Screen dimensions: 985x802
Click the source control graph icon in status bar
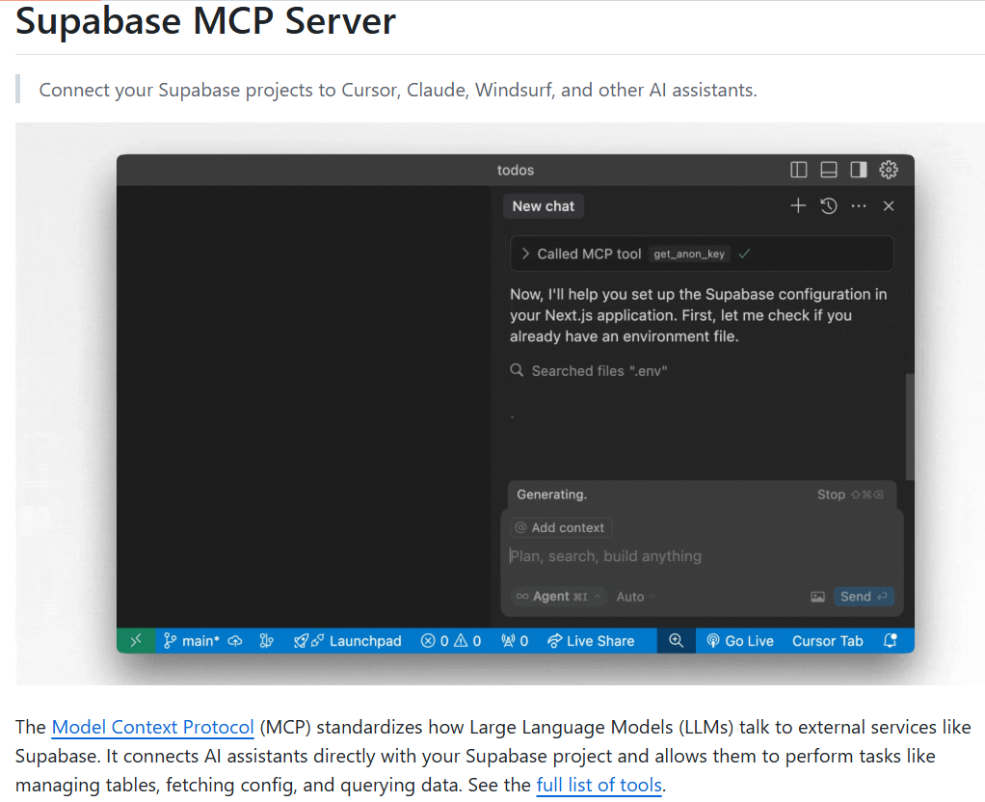point(266,640)
